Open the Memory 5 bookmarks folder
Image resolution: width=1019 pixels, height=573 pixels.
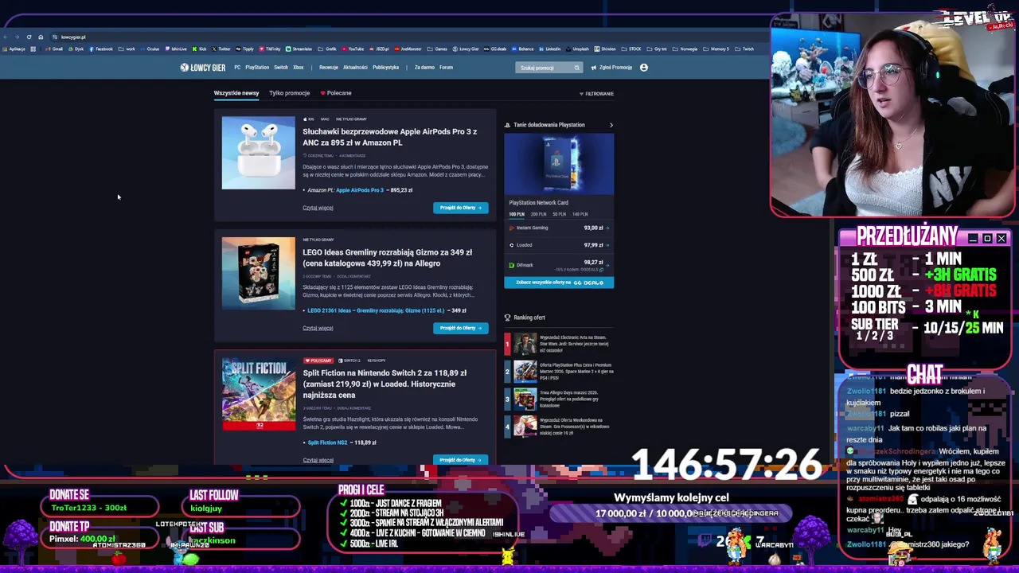coord(716,49)
